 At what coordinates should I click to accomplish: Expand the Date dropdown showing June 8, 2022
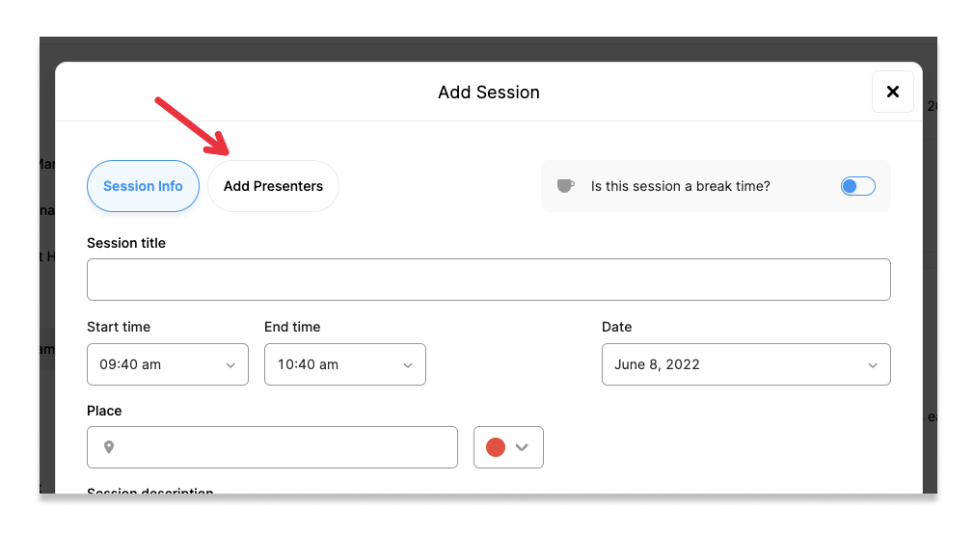745,364
